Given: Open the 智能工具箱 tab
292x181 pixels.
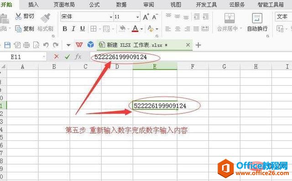Looking at the screenshot, I should (271, 5).
